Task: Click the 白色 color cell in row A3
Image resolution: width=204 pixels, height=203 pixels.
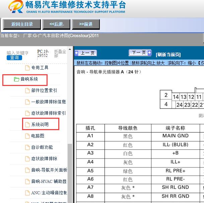Action: pyautogui.click(x=128, y=154)
